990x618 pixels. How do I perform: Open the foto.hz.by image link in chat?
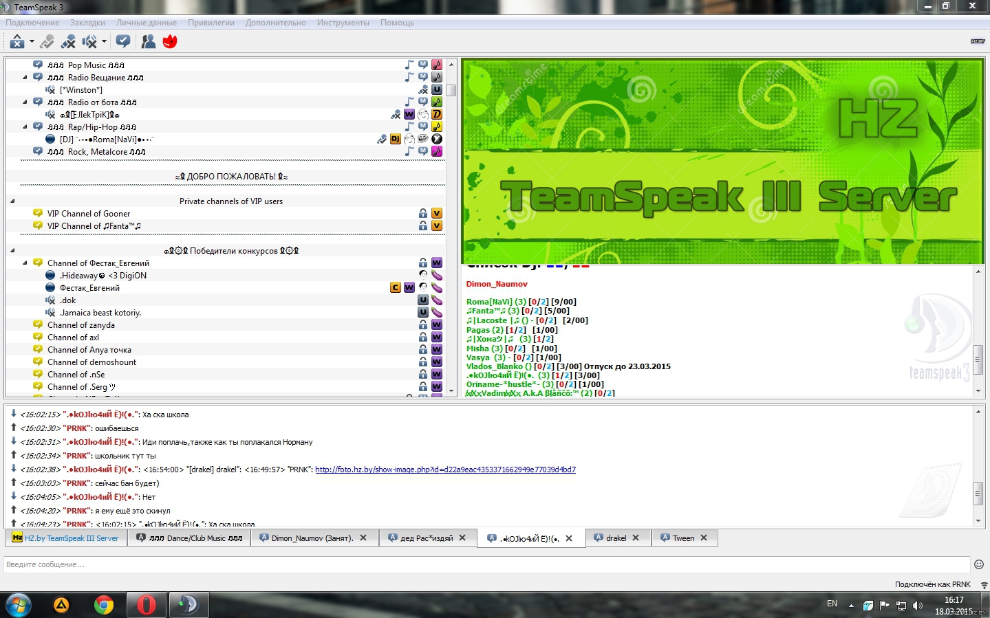[445, 470]
